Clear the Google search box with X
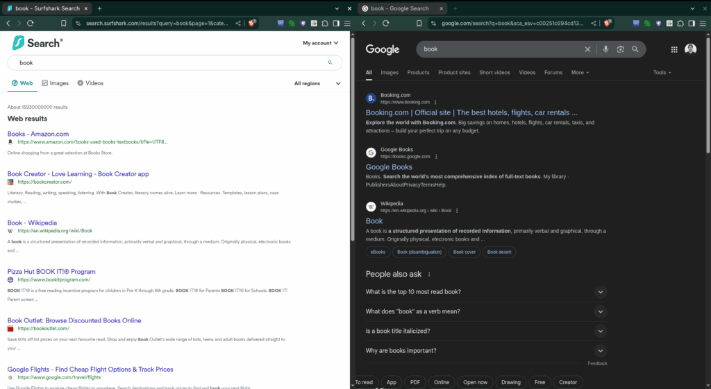 pyautogui.click(x=587, y=49)
